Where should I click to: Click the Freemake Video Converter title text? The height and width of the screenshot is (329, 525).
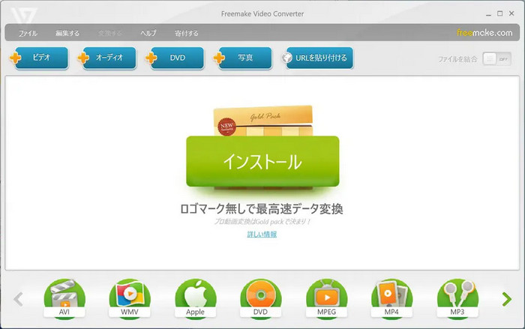[x=262, y=14]
